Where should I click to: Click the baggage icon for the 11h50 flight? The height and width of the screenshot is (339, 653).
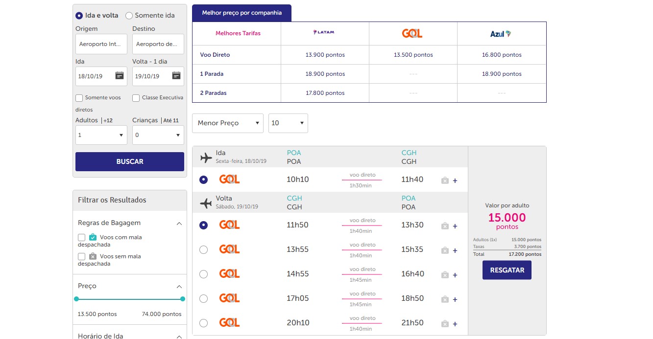click(445, 226)
